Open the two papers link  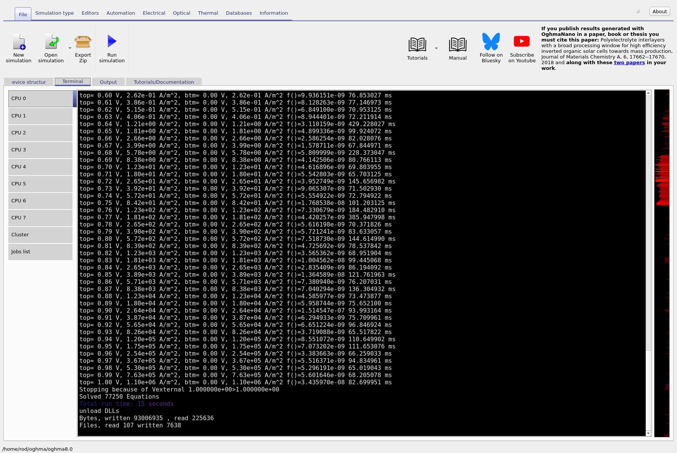[629, 62]
